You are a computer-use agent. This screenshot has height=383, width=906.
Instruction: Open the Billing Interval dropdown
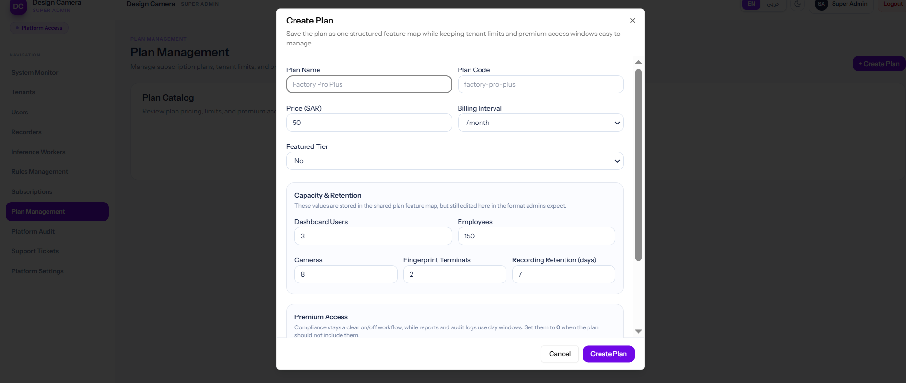(541, 123)
